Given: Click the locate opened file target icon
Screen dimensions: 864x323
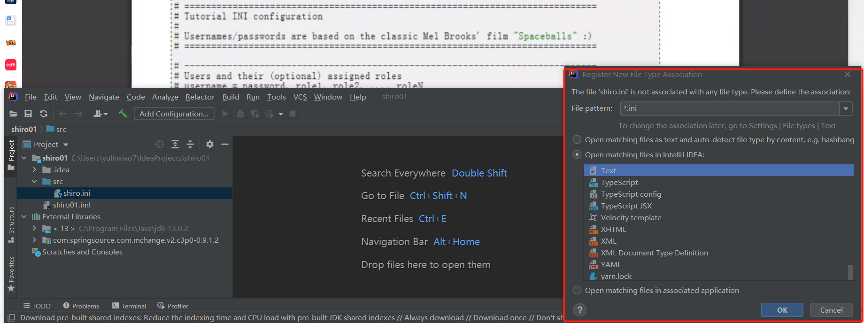Looking at the screenshot, I should coord(160,144).
